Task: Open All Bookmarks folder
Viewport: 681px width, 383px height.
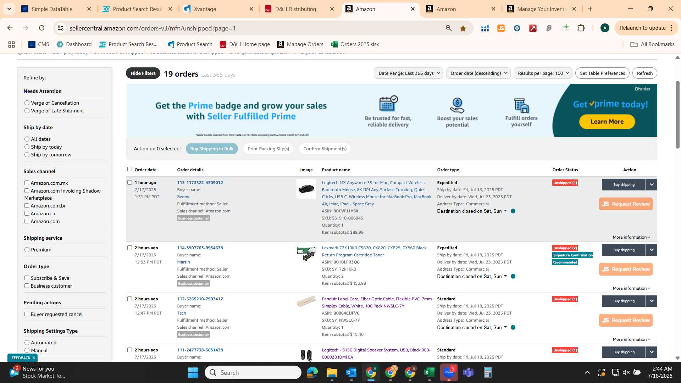Action: (x=652, y=44)
